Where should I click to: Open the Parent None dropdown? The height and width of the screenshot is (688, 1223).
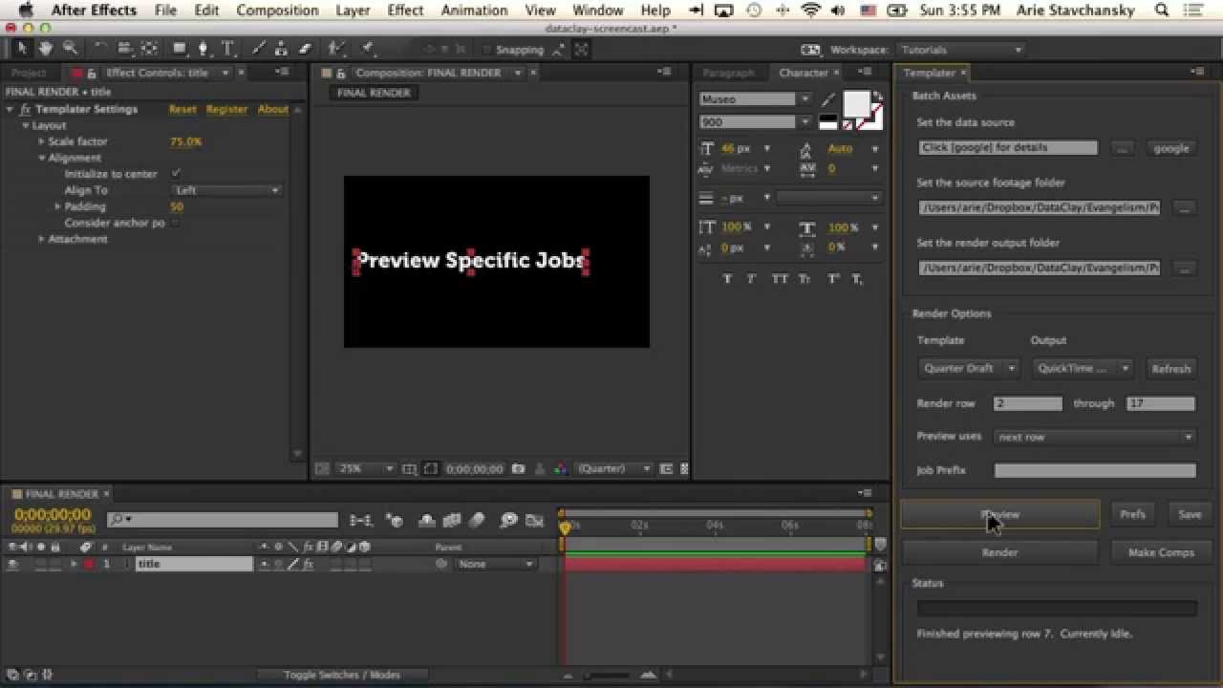(495, 564)
